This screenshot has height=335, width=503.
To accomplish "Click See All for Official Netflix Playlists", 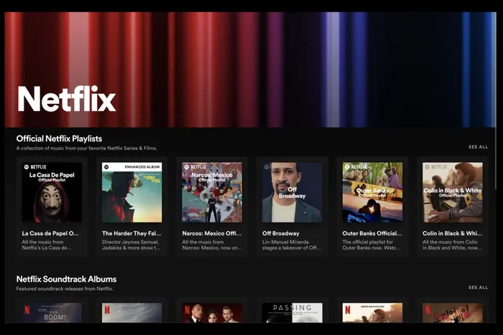I will click(x=478, y=147).
